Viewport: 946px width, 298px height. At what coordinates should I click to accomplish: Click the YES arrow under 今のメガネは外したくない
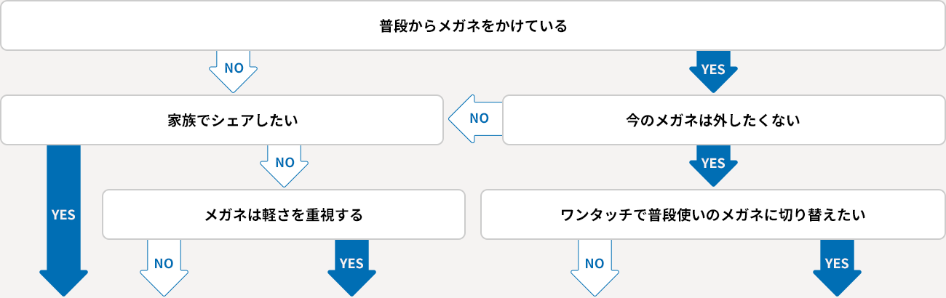(x=713, y=165)
